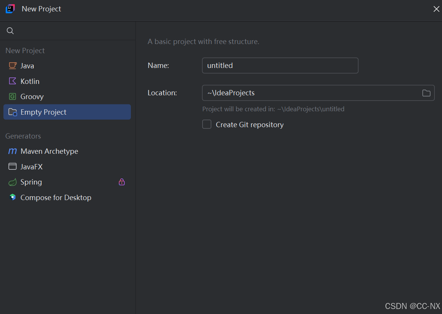
Task: Click the JavaFX window icon
Action: (13, 166)
